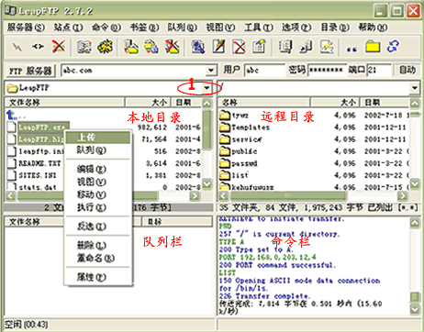Click the pencil edit file toolbar icon
424x332 pixels.
(x=218, y=47)
